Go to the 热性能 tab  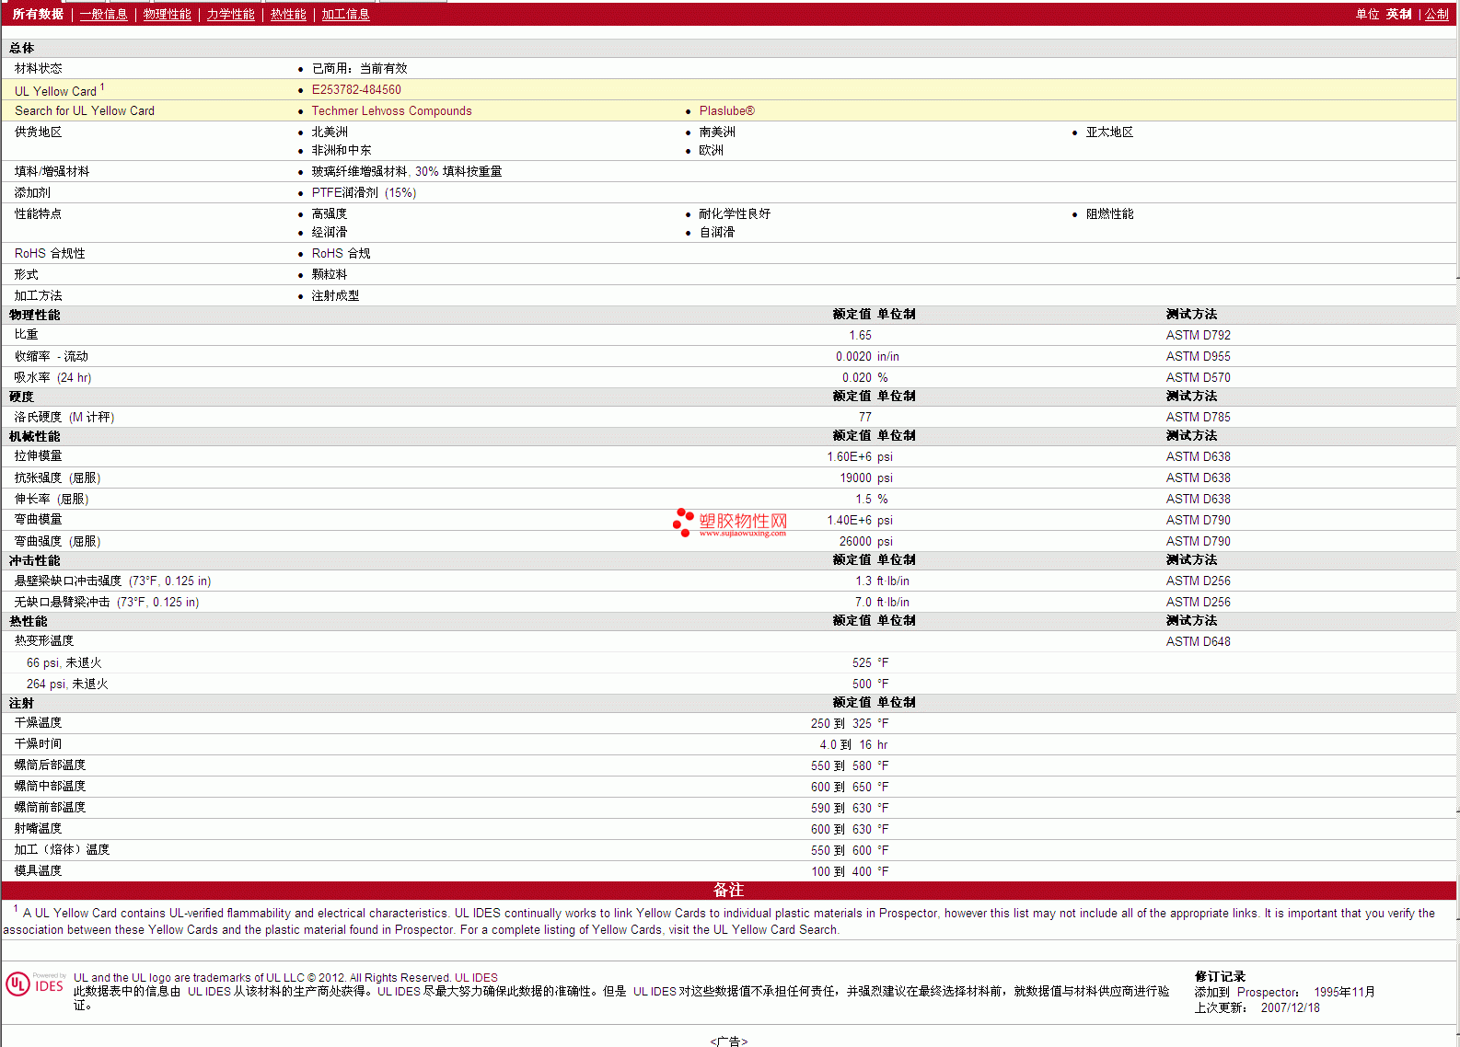288,15
